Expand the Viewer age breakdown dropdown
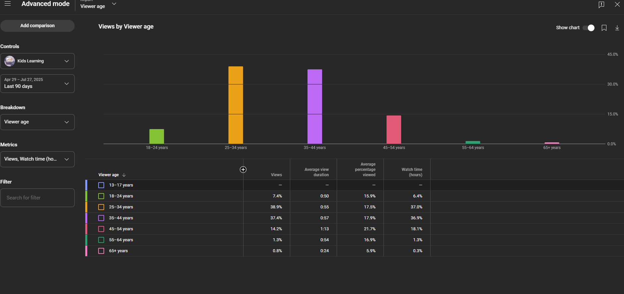Image resolution: width=624 pixels, height=294 pixels. 37,122
